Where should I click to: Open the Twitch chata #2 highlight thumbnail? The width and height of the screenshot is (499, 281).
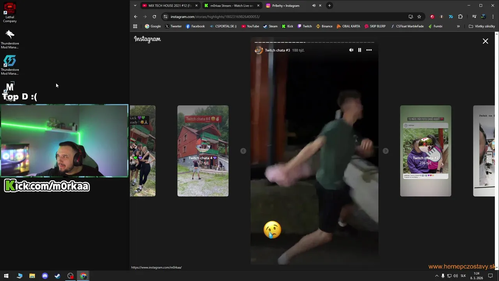pyautogui.click(x=425, y=151)
